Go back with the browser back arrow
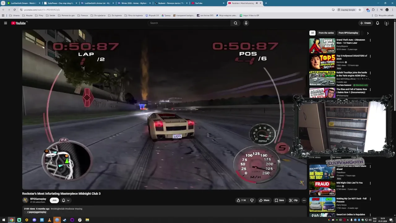This screenshot has width=396, height=223. 3,10
